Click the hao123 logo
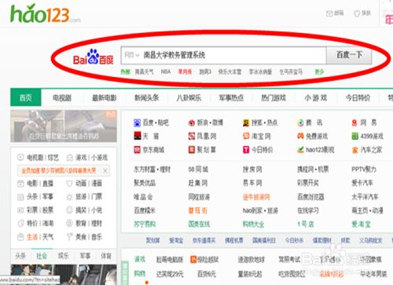The width and height of the screenshot is (393, 285). pos(46,14)
